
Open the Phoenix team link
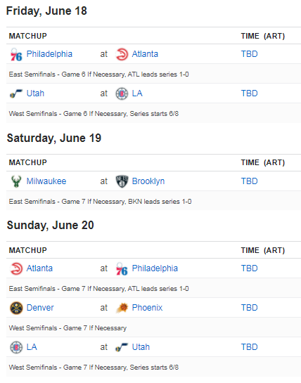[x=147, y=308]
